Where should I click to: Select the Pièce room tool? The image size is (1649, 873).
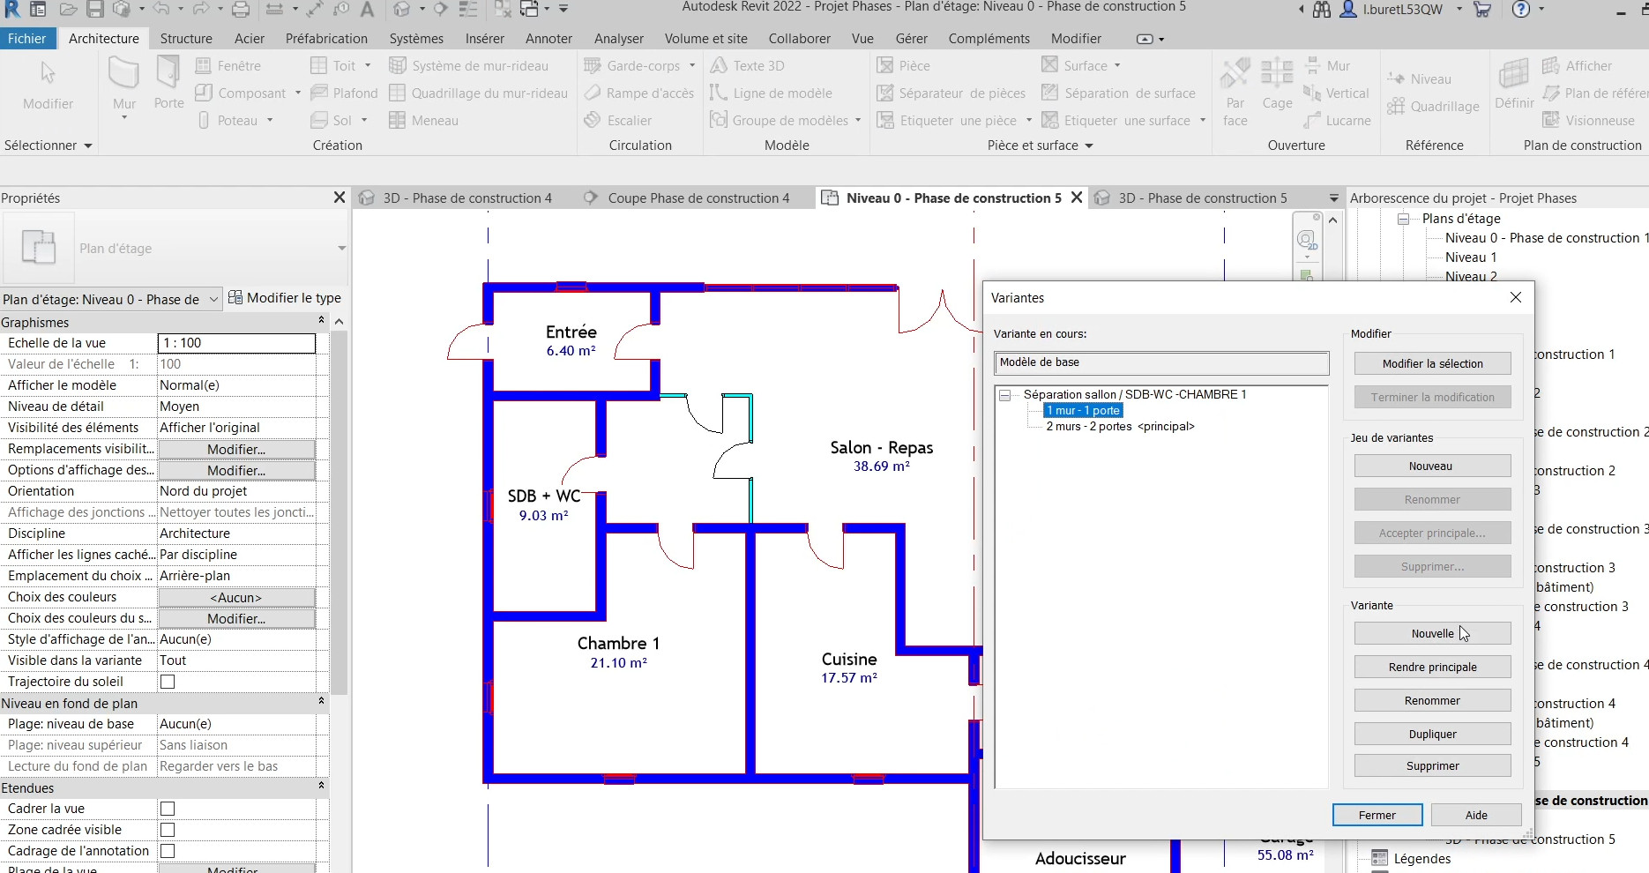tap(904, 66)
